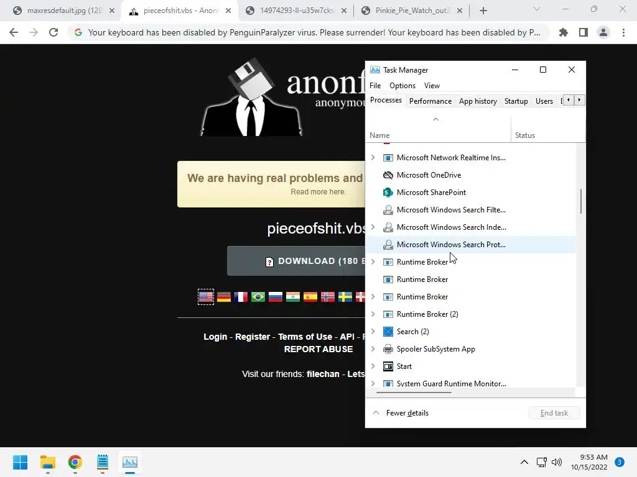The image size is (637, 477).
Task: Select the Processes tab
Action: coord(386,100)
